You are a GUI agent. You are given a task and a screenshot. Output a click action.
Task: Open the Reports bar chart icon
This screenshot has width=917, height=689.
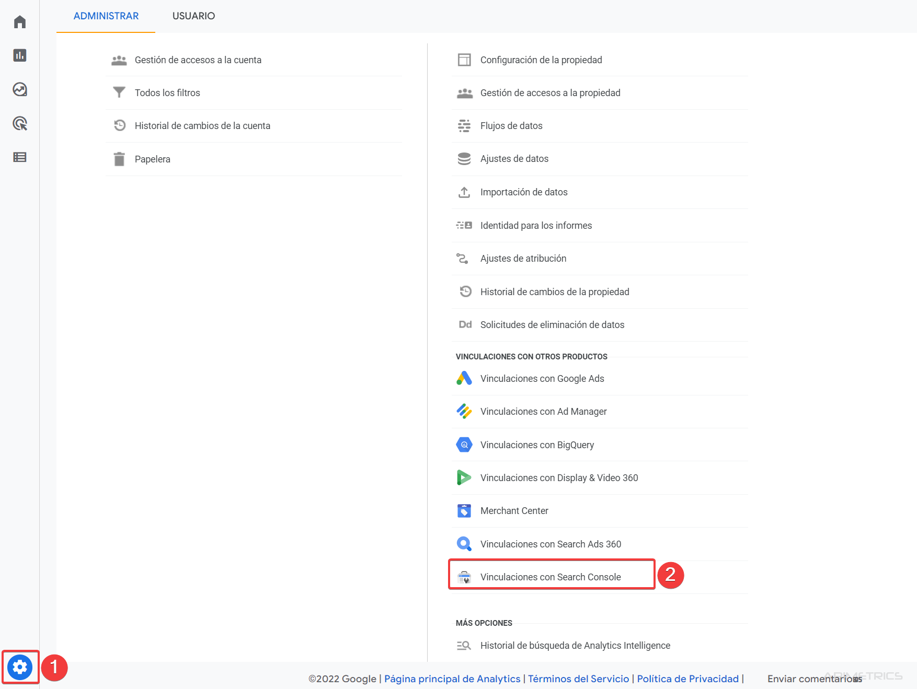20,55
